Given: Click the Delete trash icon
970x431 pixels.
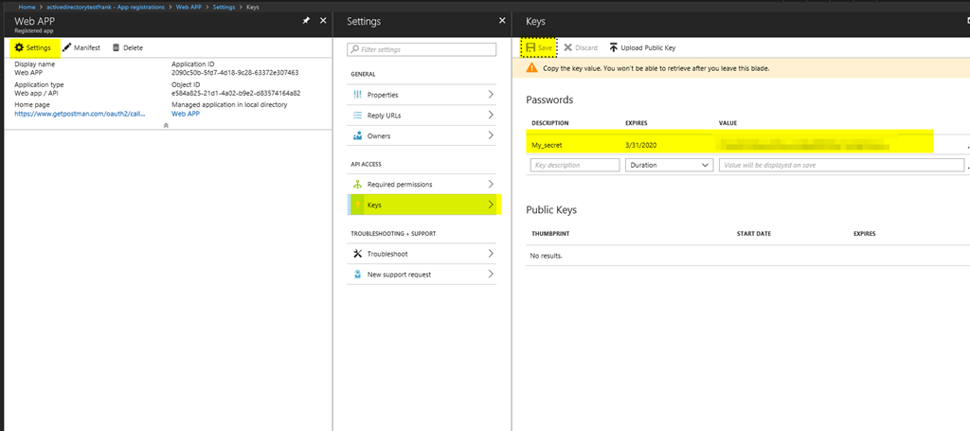Looking at the screenshot, I should click(116, 47).
